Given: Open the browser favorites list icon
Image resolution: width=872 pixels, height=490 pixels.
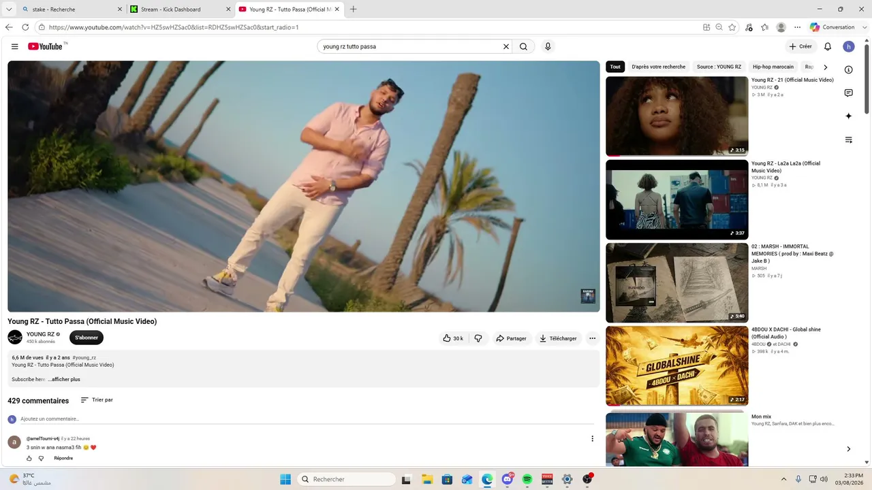Looking at the screenshot, I should pyautogui.click(x=764, y=27).
